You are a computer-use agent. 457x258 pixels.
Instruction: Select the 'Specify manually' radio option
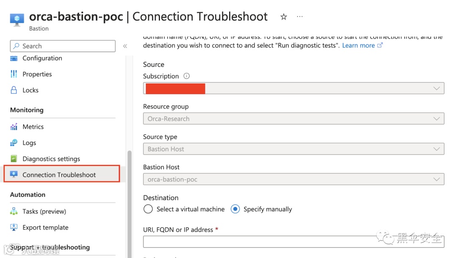(235, 209)
